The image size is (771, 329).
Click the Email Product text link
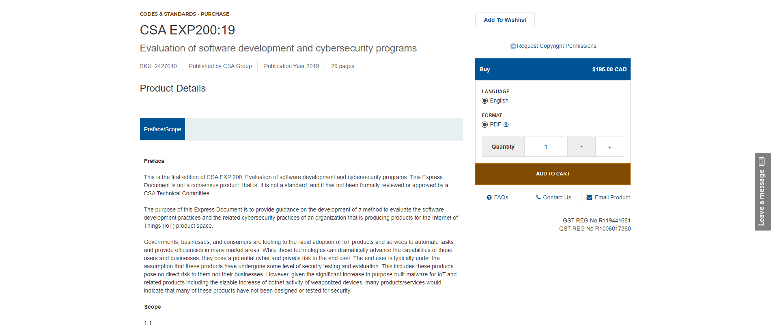[x=612, y=197]
